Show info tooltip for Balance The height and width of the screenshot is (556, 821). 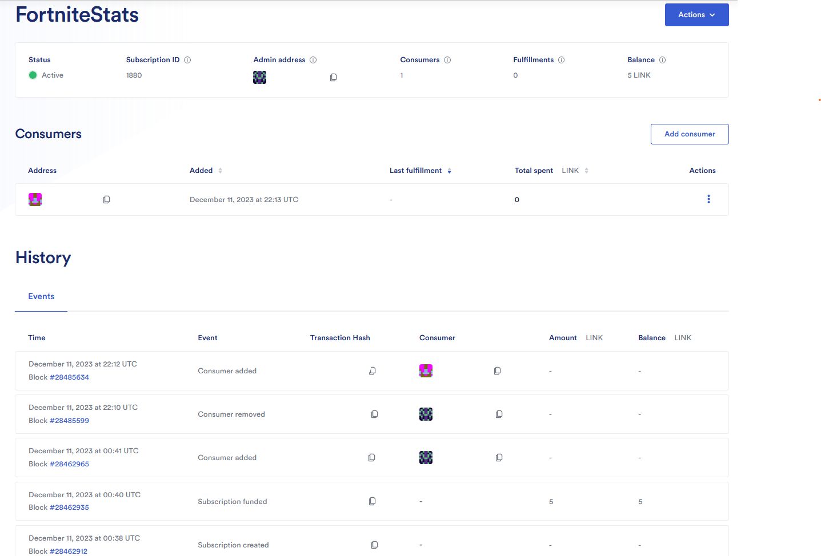(x=662, y=60)
